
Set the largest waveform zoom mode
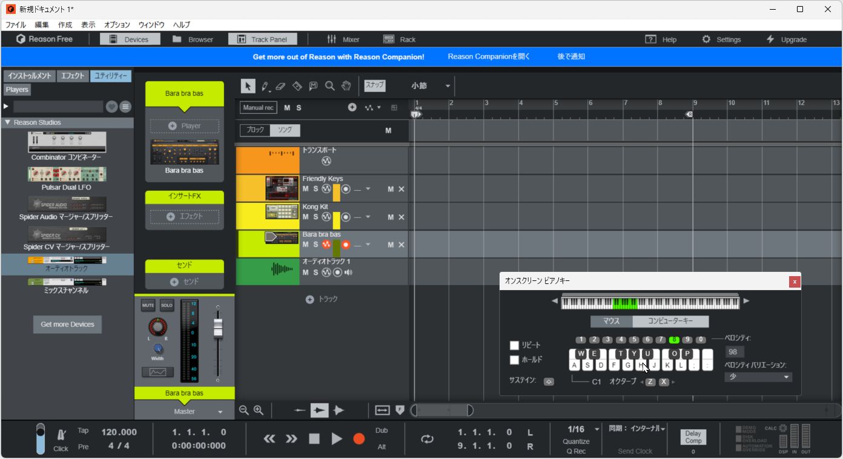point(339,410)
